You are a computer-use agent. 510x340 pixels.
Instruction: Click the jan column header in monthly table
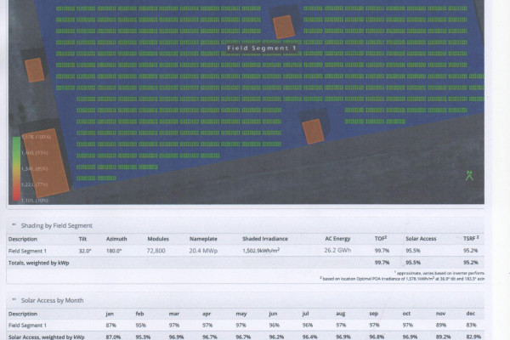[110, 314]
